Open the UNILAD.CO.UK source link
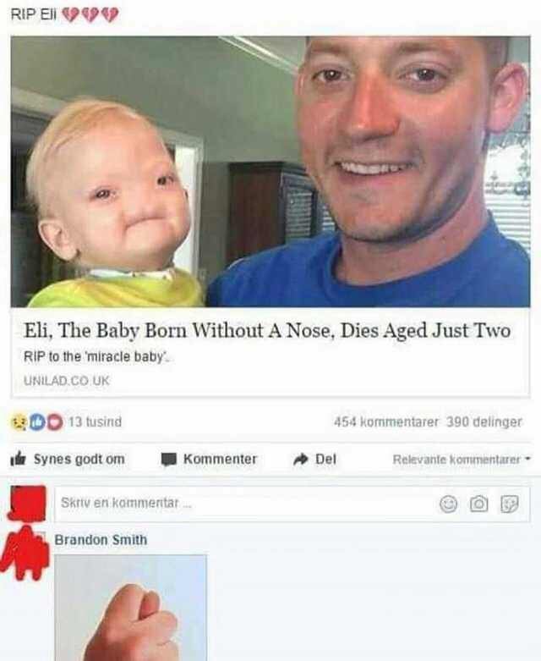Viewport: 541px width, 661px height. pyautogui.click(x=67, y=381)
